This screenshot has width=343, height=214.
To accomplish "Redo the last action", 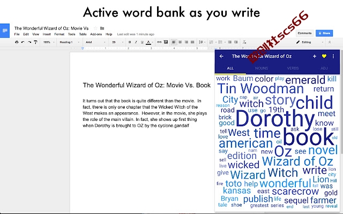I will 29,42.
